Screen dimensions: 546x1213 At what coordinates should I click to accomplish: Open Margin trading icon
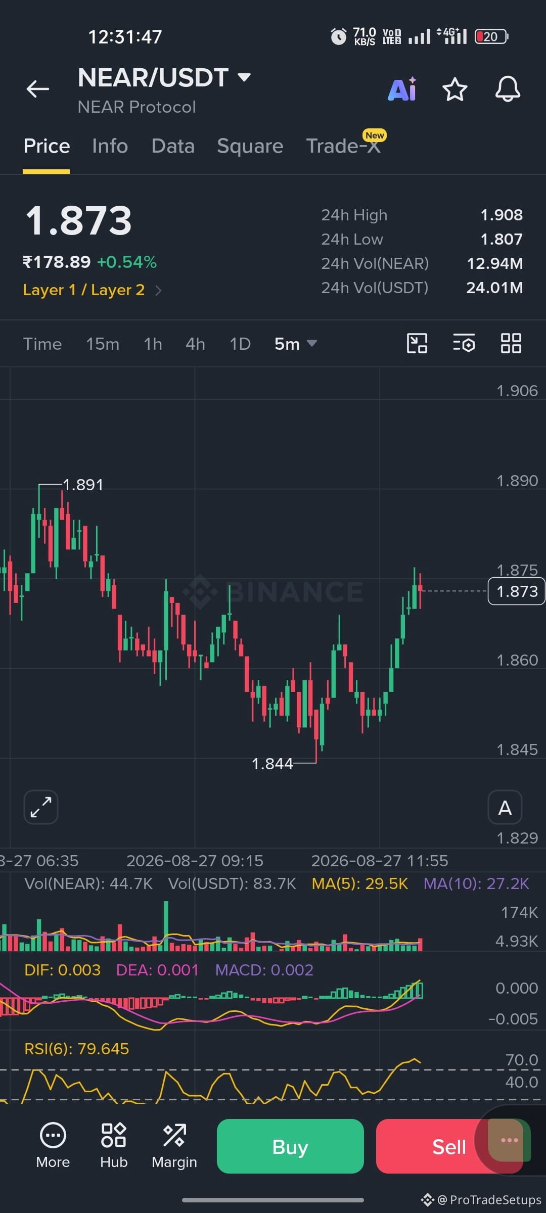174,1145
